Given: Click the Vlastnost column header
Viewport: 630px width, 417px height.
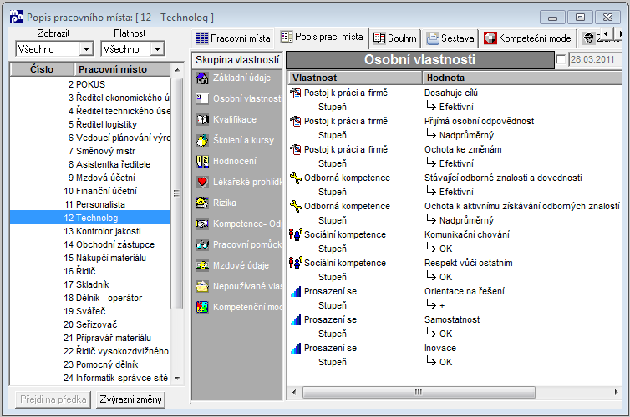Looking at the screenshot, I should point(355,78).
